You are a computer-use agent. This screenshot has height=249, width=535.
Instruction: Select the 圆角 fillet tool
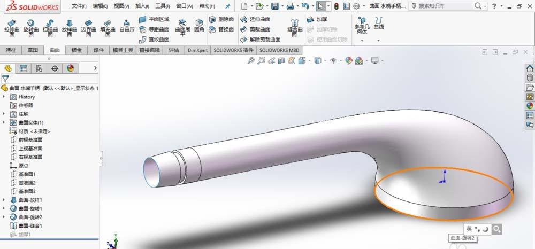click(x=199, y=26)
